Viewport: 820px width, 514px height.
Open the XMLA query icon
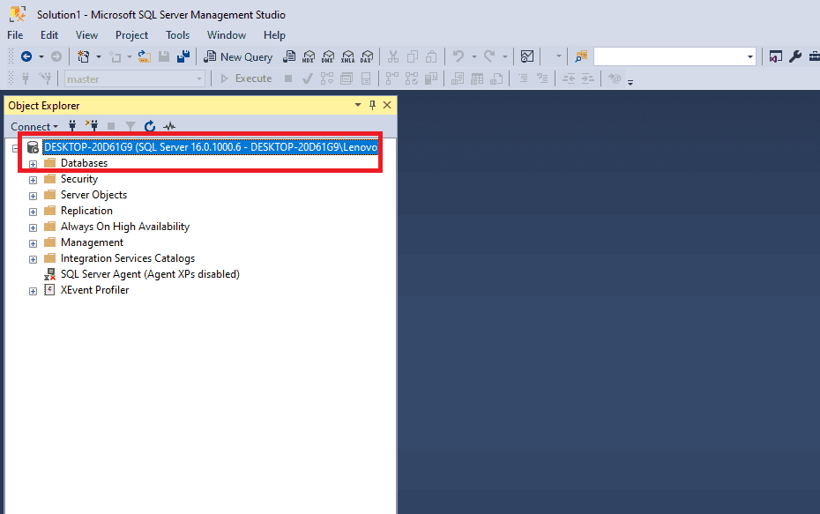tap(347, 56)
